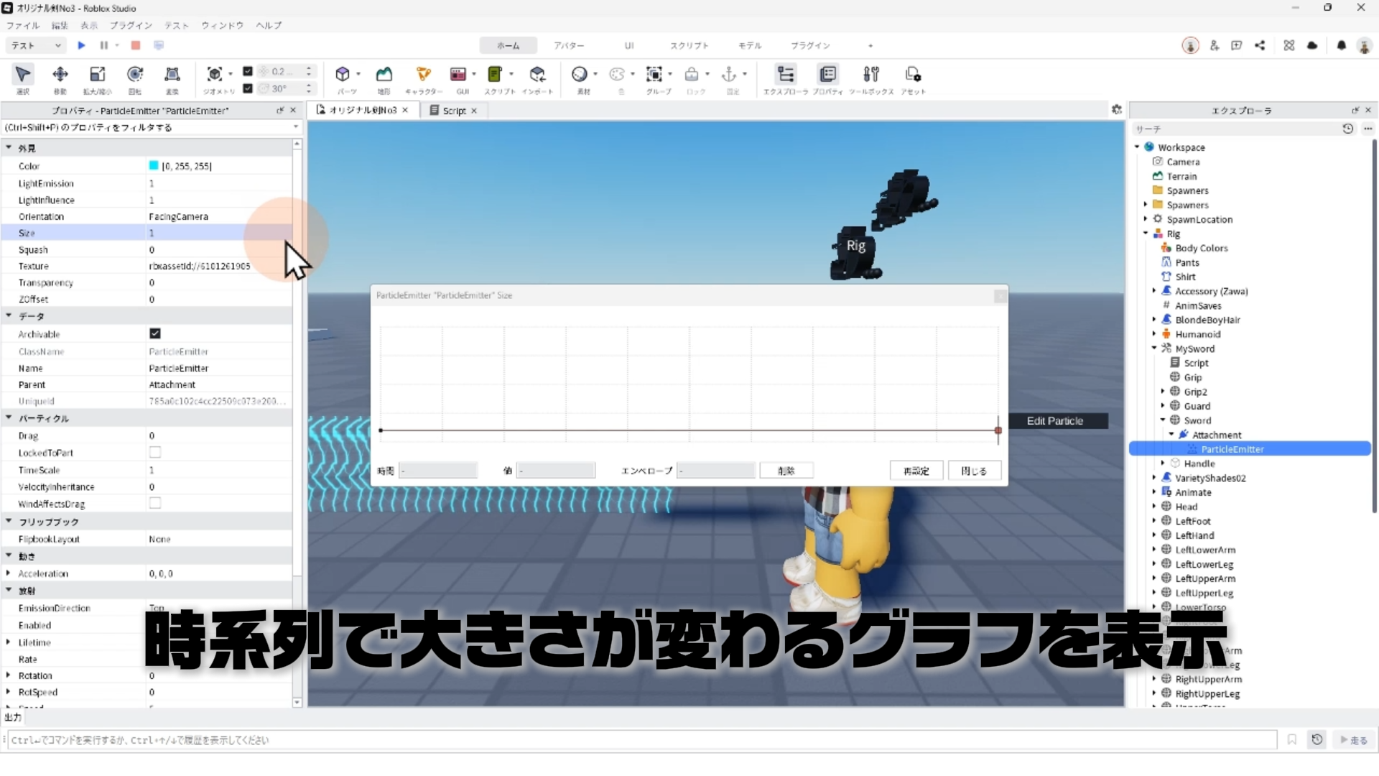The image size is (1379, 776).
Task: Click the 再設定 reset button
Action: pos(916,471)
